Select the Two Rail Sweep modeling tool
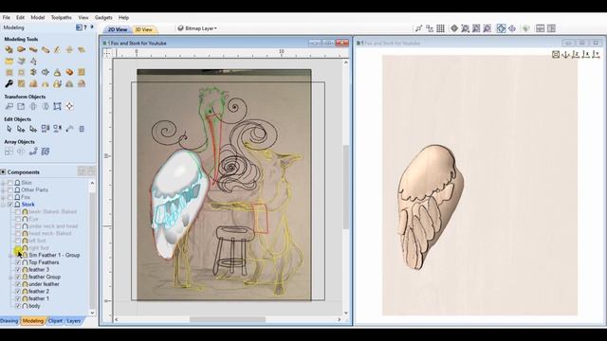The image size is (607, 341). 21,49
